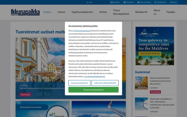Click Jatka vain välttämättömillä button
This screenshot has height=117, width=187.
105,83
